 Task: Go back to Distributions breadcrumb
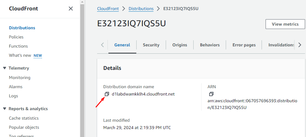click(x=141, y=9)
